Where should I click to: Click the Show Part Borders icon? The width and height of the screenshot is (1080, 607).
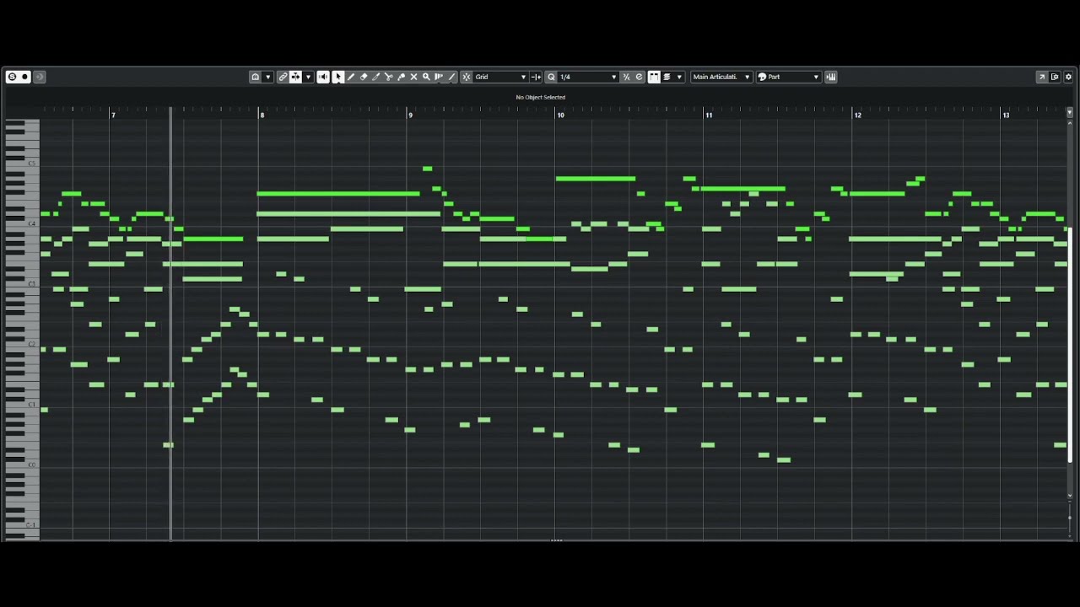(255, 77)
